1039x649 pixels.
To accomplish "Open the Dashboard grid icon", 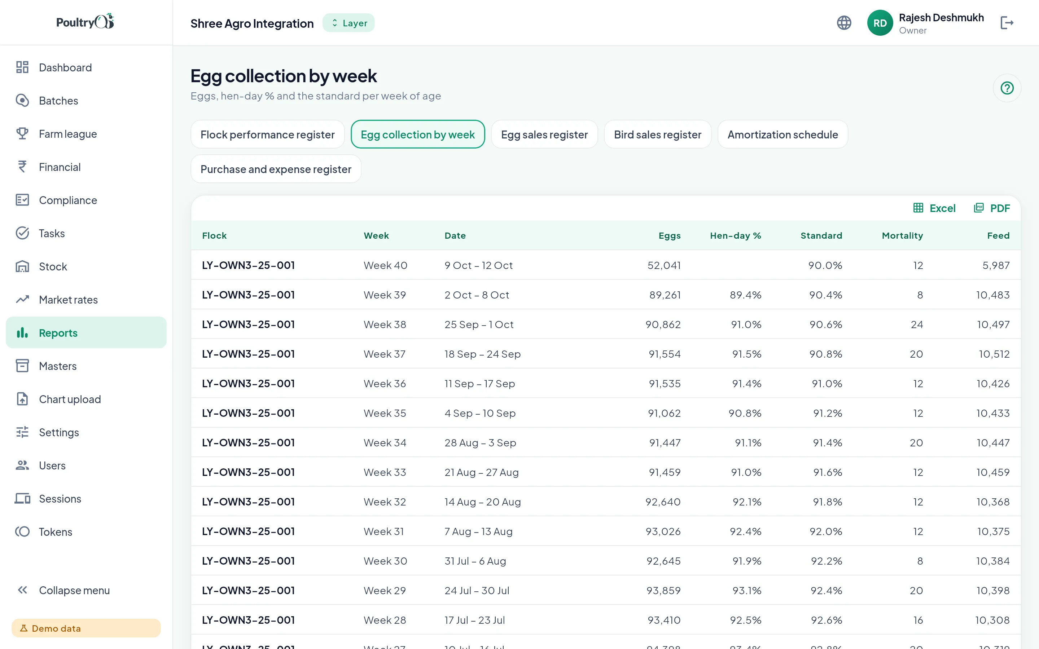I will (22, 67).
